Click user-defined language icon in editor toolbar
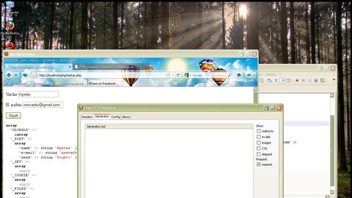The image size is (352, 198). [x=289, y=81]
